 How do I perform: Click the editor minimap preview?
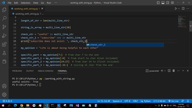point(182,22)
